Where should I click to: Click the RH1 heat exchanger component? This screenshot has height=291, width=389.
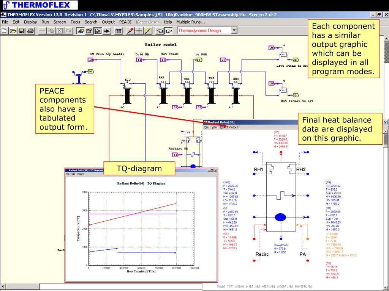tap(163, 96)
